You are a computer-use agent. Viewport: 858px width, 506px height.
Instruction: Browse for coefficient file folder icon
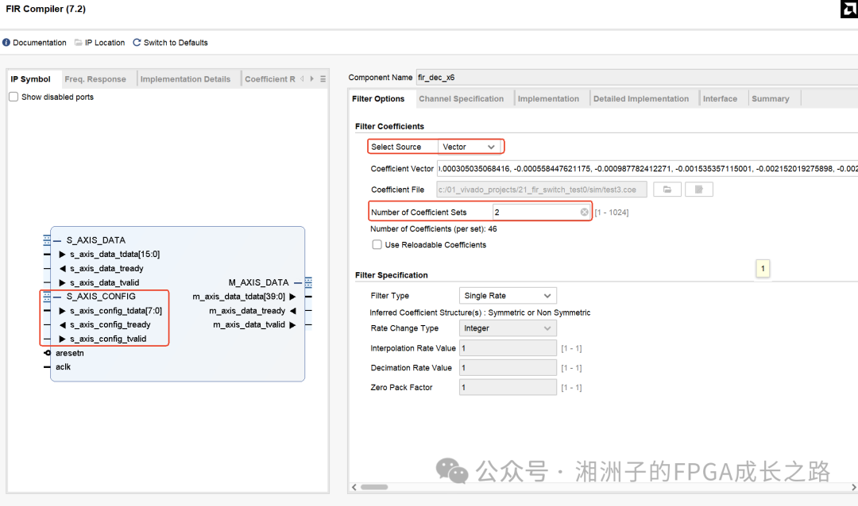click(667, 190)
